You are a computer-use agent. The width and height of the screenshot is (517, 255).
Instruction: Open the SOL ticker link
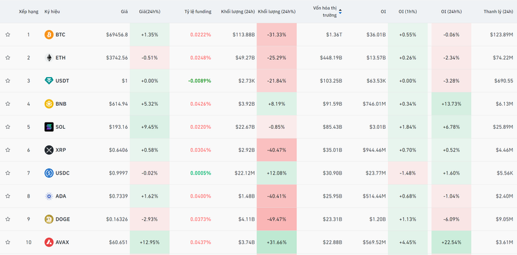click(61, 127)
